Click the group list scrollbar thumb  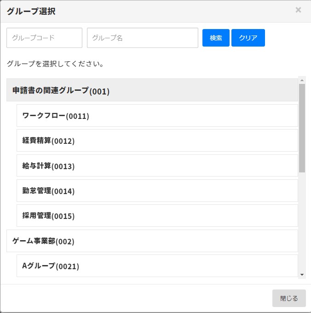point(302,128)
